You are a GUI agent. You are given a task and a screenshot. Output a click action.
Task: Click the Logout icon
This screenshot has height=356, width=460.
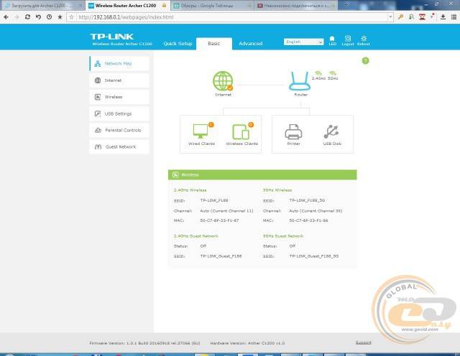pyautogui.click(x=348, y=40)
